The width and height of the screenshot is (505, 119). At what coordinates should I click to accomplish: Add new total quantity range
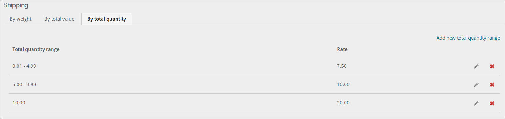pos(468,38)
